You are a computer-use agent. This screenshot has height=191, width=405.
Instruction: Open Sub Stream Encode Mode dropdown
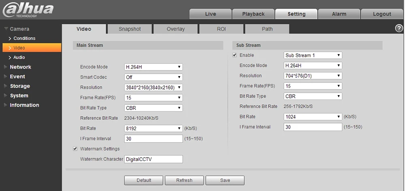(313, 66)
